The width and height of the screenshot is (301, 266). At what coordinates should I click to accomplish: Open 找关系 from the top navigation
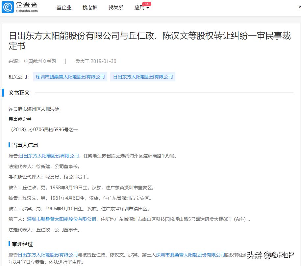[116, 7]
